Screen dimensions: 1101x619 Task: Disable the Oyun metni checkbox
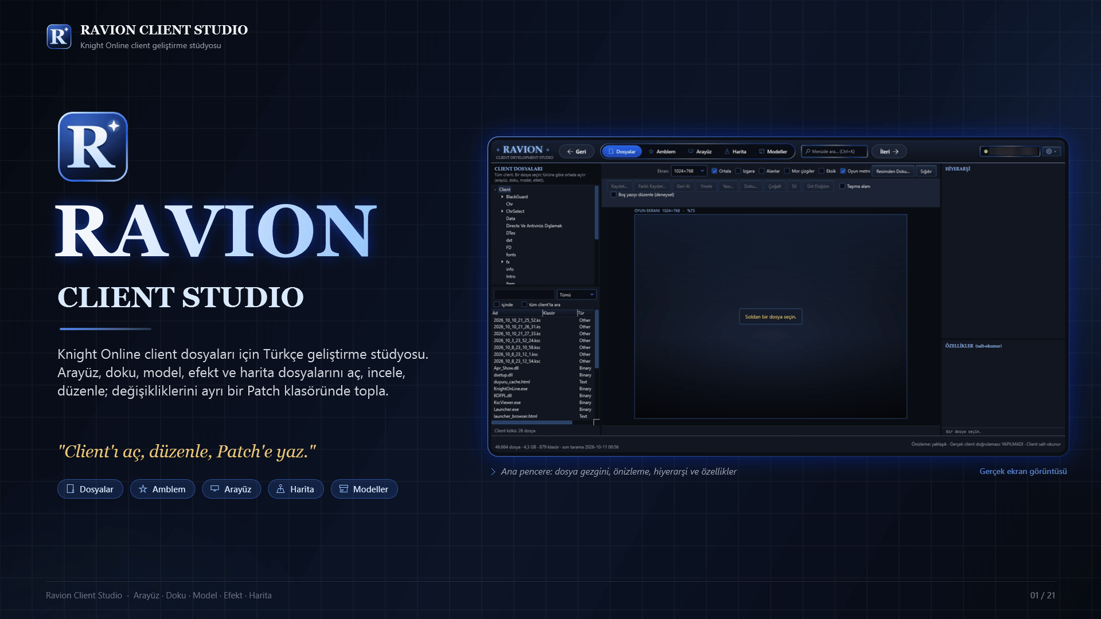pyautogui.click(x=843, y=171)
